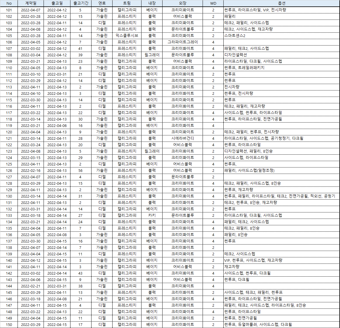
Task: Select option cell with 적외선, 공청기
Action: click(282, 196)
